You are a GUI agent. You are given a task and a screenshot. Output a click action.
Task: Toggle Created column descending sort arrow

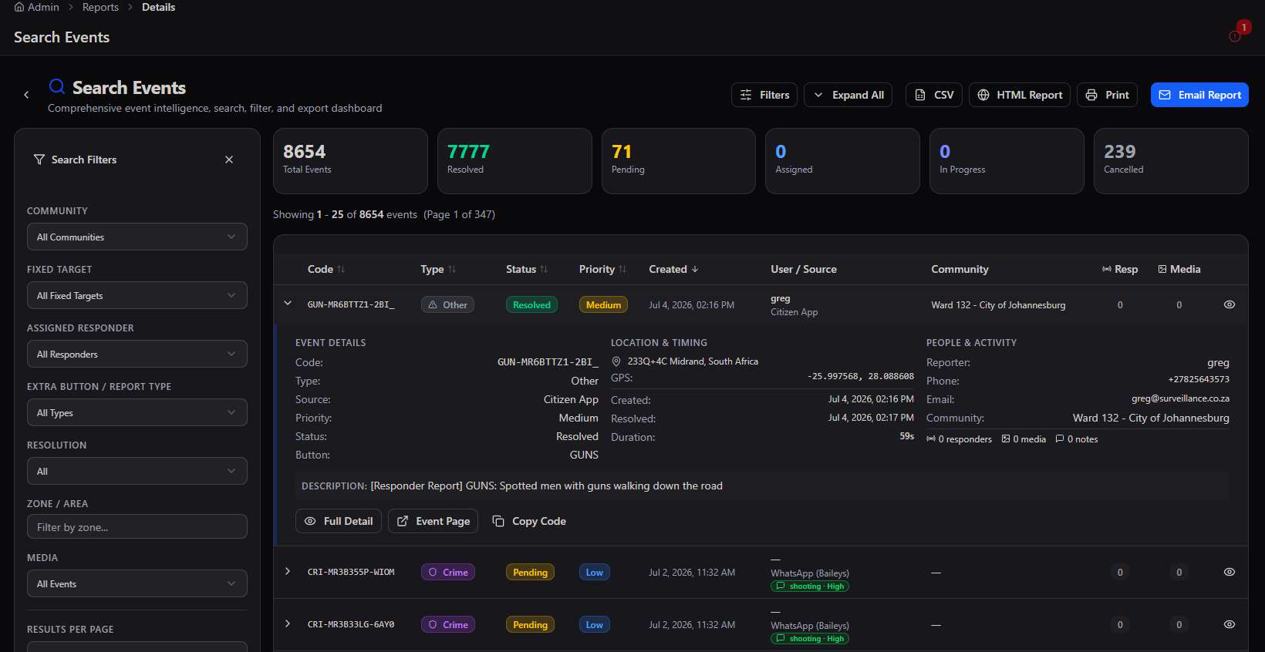tap(695, 269)
